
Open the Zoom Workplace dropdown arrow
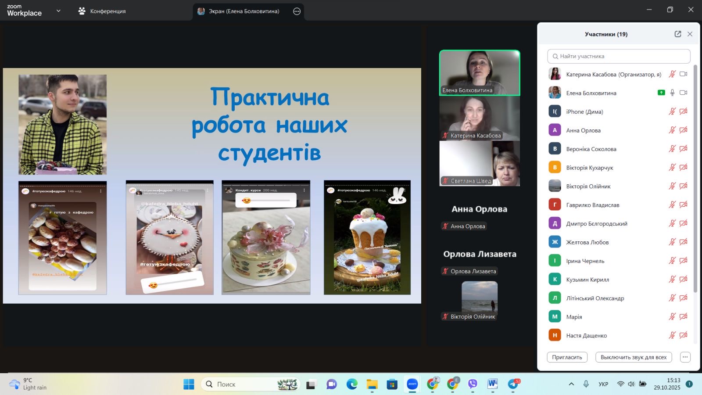click(58, 11)
